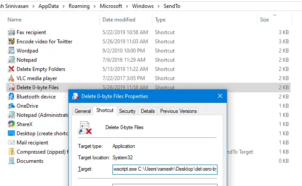Sort files by Name column header
This screenshot has height=186, width=302.
14,20
